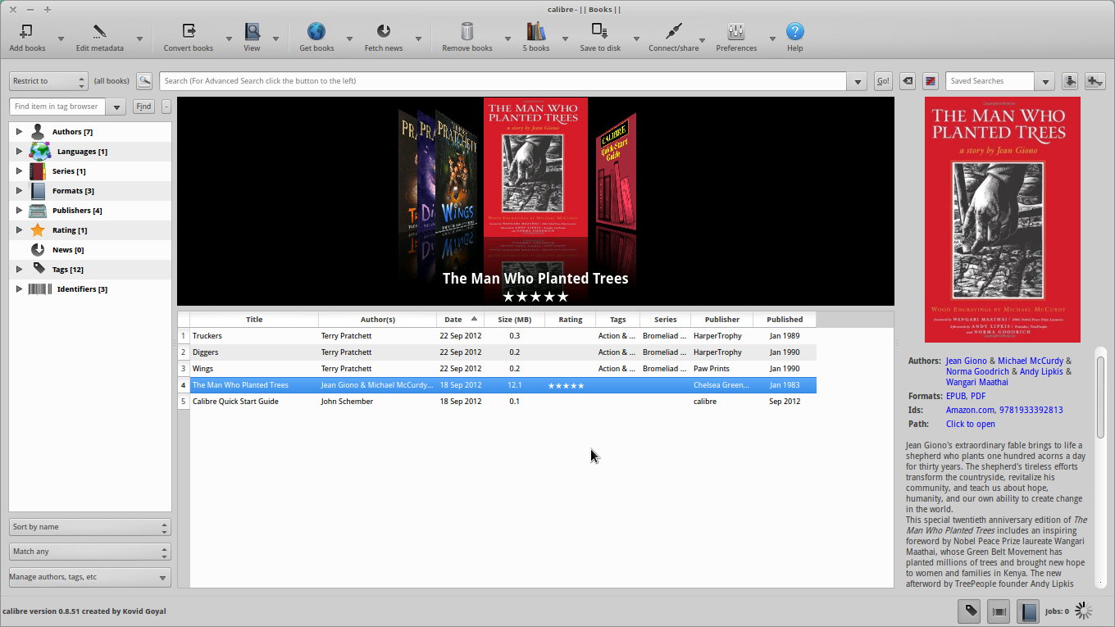The width and height of the screenshot is (1115, 627).
Task: Open the EPUB format link
Action: 956,396
